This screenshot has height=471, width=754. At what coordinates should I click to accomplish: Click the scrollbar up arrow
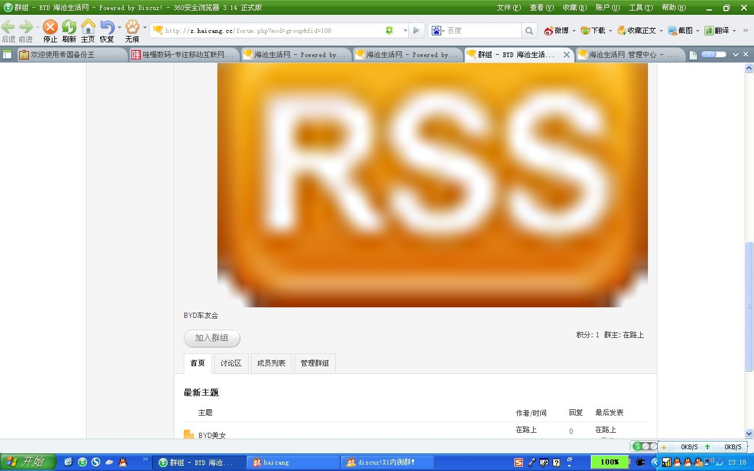pyautogui.click(x=749, y=68)
